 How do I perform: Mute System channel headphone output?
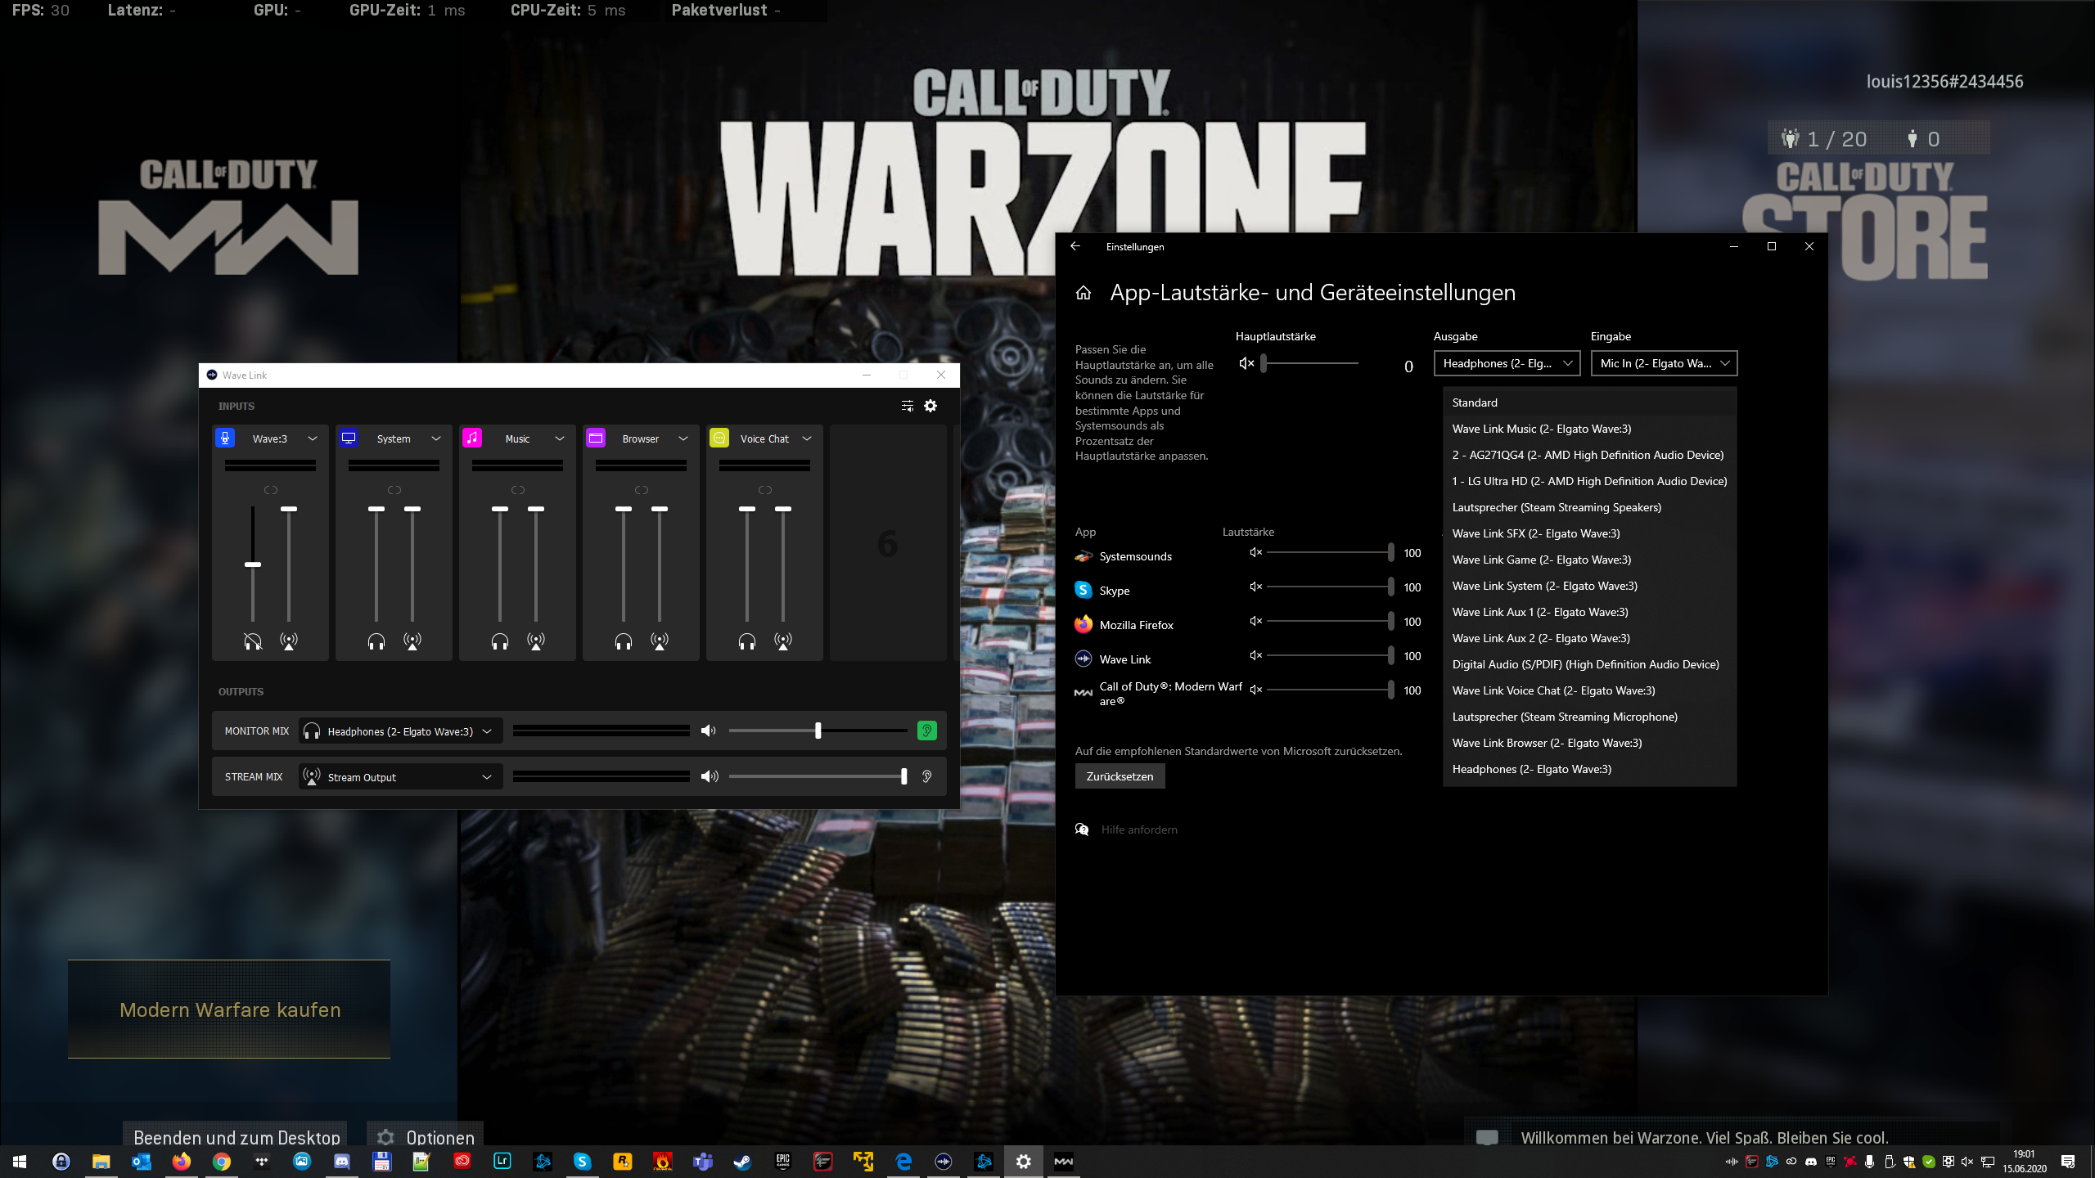point(376,641)
